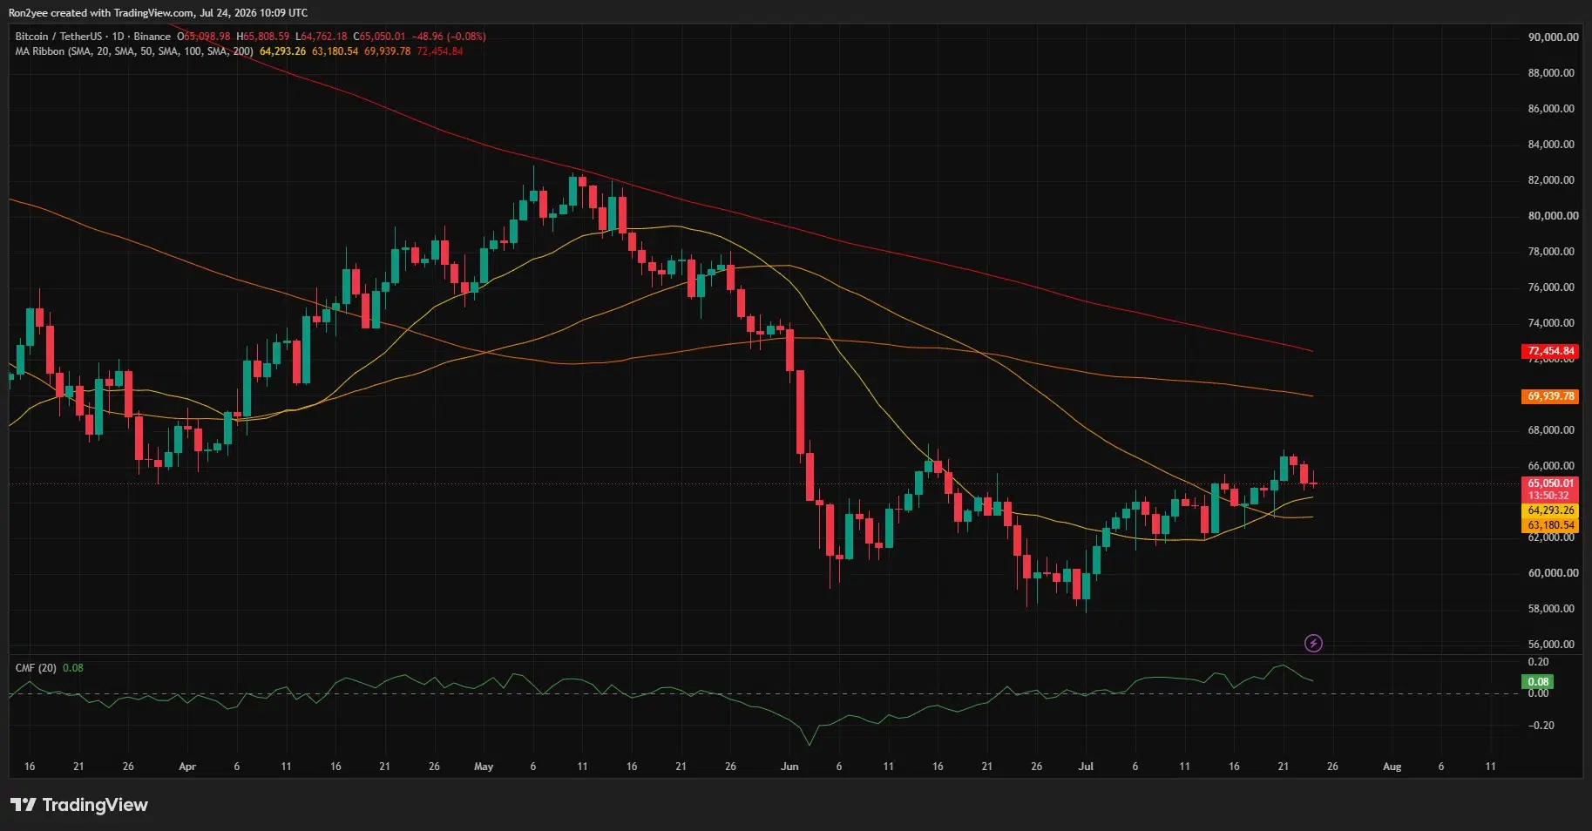Click the 58,000.00 price axis label
This screenshot has width=1592, height=831.
pyautogui.click(x=1551, y=609)
